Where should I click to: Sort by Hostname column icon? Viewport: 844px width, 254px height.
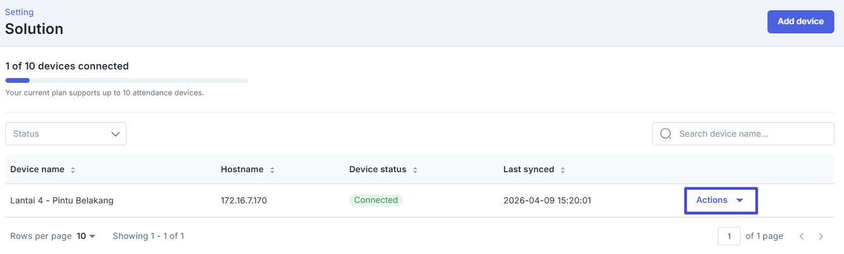point(272,170)
